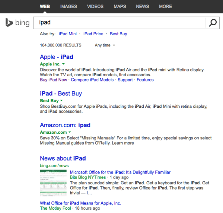This screenshot has width=223, height=213.
Task: Switch to the Images tab
Action: pyautogui.click(x=68, y=6)
